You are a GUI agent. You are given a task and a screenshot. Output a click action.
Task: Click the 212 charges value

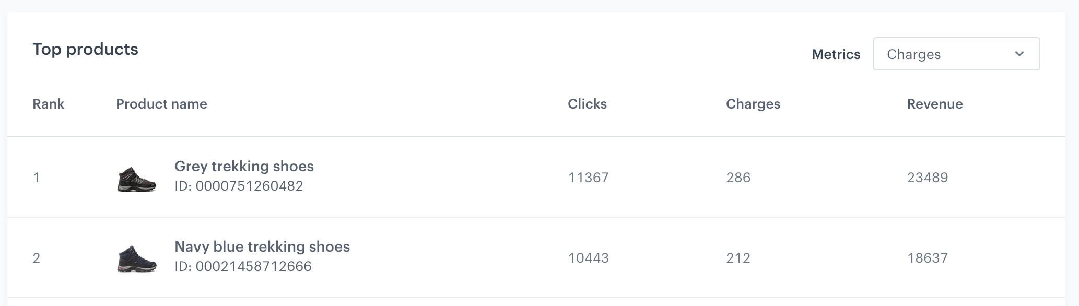pos(738,258)
